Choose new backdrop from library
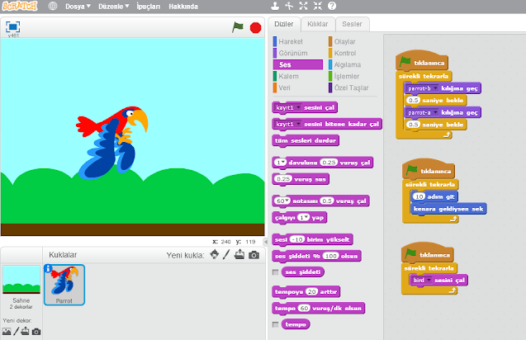The image size is (526, 340). [7, 332]
